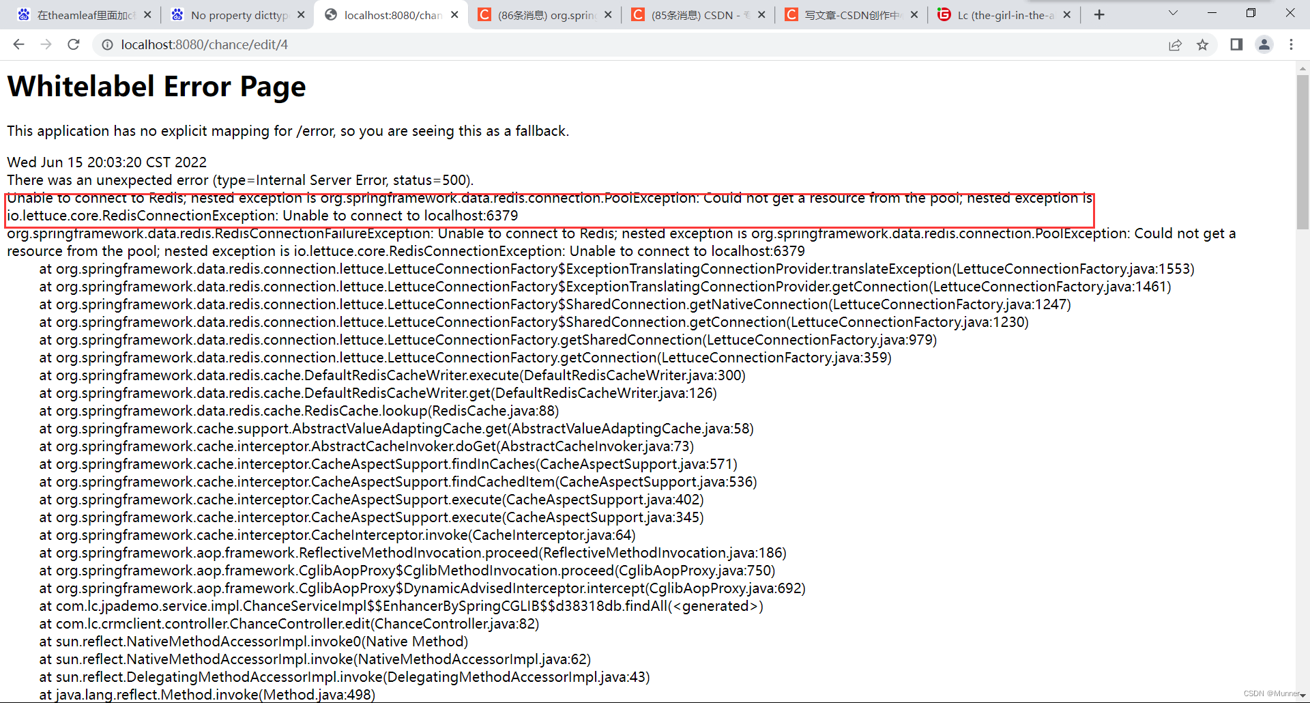Click the back navigation arrow
The width and height of the screenshot is (1310, 703).
[x=18, y=44]
